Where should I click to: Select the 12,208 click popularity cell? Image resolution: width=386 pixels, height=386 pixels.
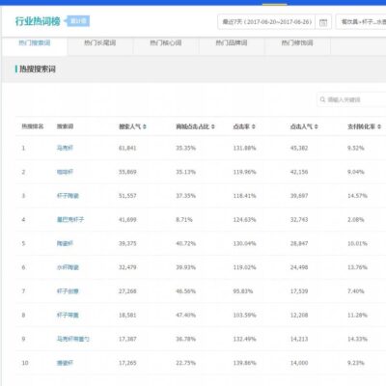click(299, 315)
